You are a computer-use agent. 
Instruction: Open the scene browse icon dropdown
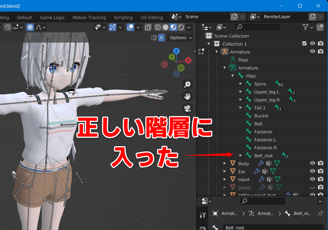tap(176, 16)
